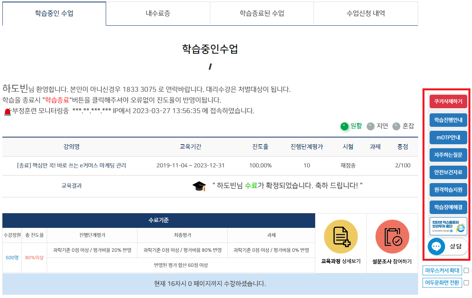Toggle the 어두운화면 전환 checkbox

466,283
